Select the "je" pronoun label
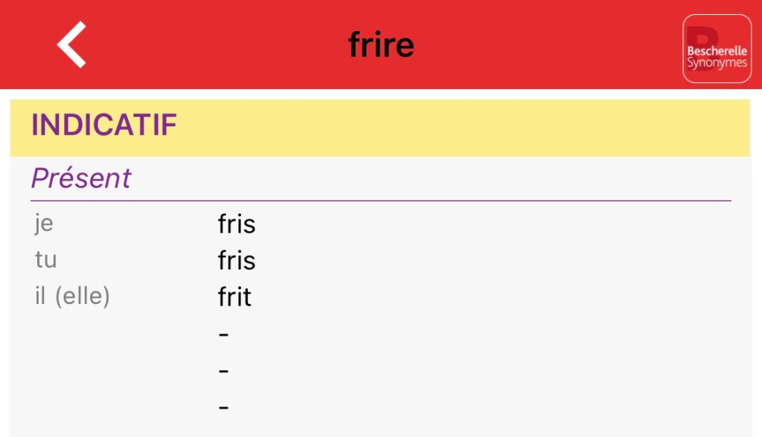 click(44, 223)
